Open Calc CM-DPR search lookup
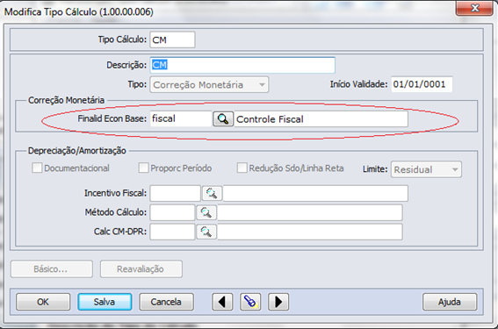498x329 pixels. [206, 232]
